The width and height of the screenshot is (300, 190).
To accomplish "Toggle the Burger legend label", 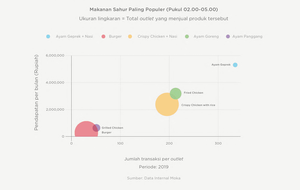I will pos(115,36).
